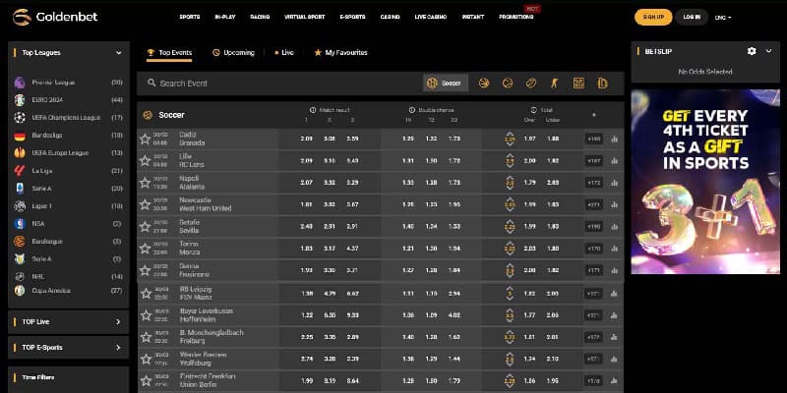Change total line for Cadiz vs Granada
787x393 pixels.
510,139
